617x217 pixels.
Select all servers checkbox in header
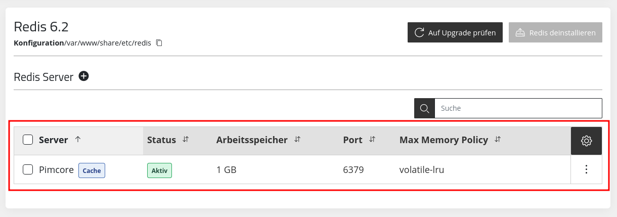(28, 140)
